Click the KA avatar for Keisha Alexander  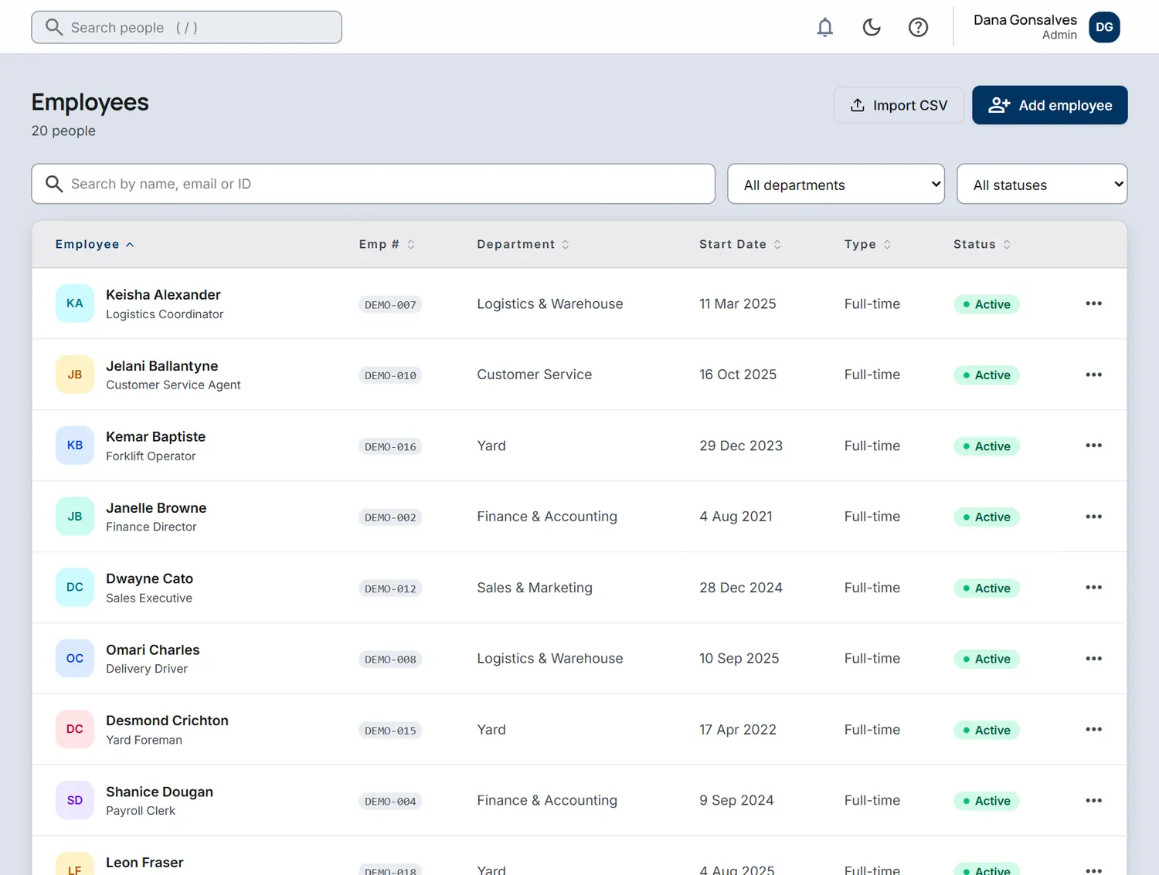pyautogui.click(x=75, y=304)
